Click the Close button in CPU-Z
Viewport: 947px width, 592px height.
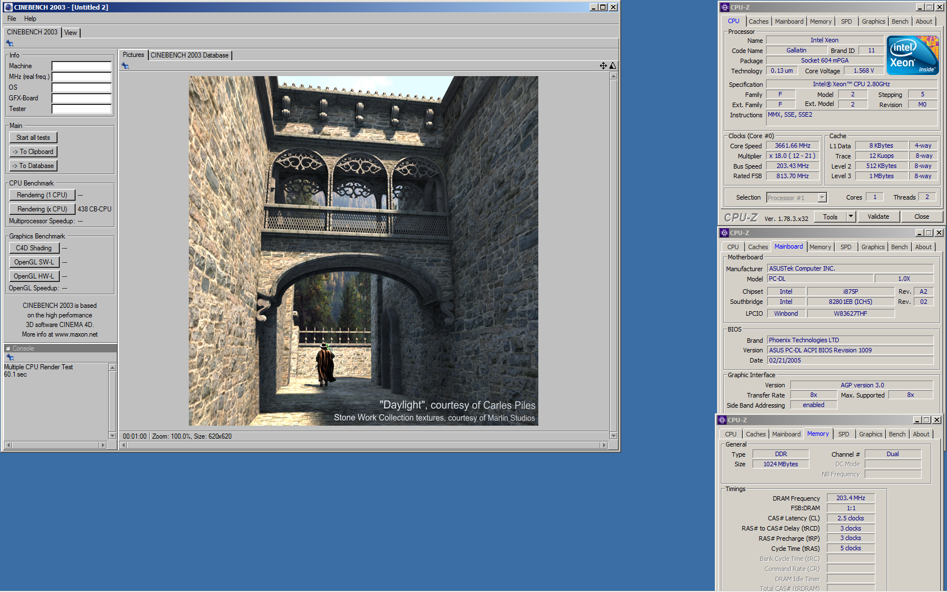[x=922, y=217]
